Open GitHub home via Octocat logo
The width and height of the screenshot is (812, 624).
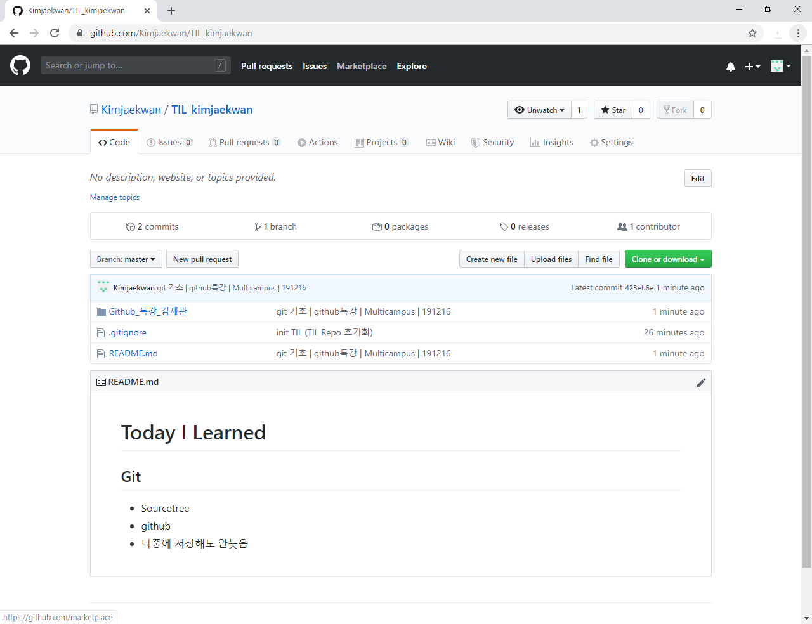coord(20,65)
